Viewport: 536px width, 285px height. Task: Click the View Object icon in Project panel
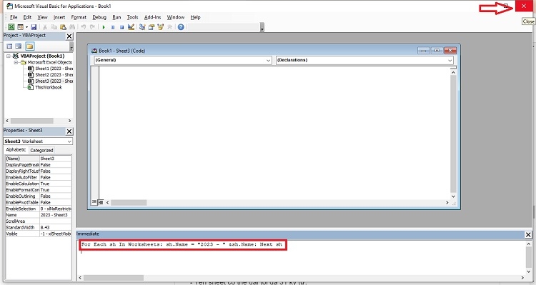pyautogui.click(x=19, y=46)
